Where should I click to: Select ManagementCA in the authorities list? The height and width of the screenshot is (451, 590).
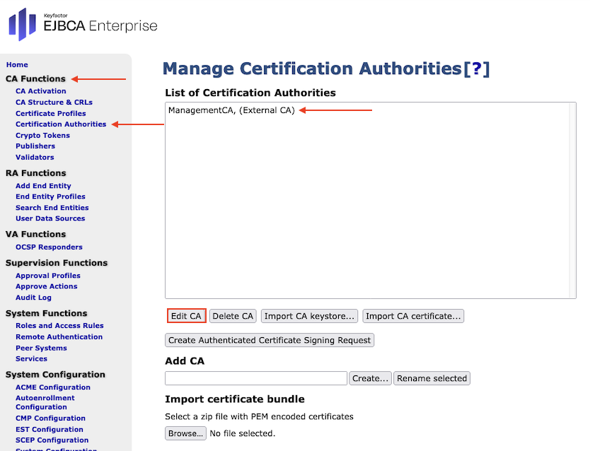point(231,110)
